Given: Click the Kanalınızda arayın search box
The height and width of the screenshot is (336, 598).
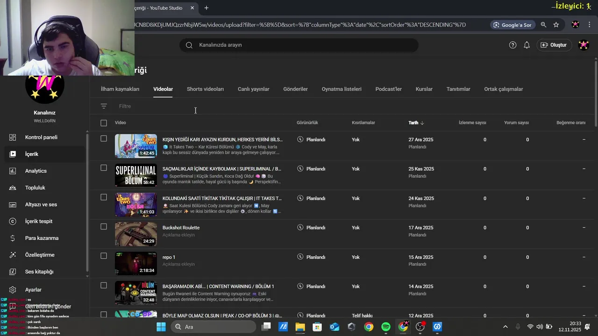Looking at the screenshot, I should point(299,45).
